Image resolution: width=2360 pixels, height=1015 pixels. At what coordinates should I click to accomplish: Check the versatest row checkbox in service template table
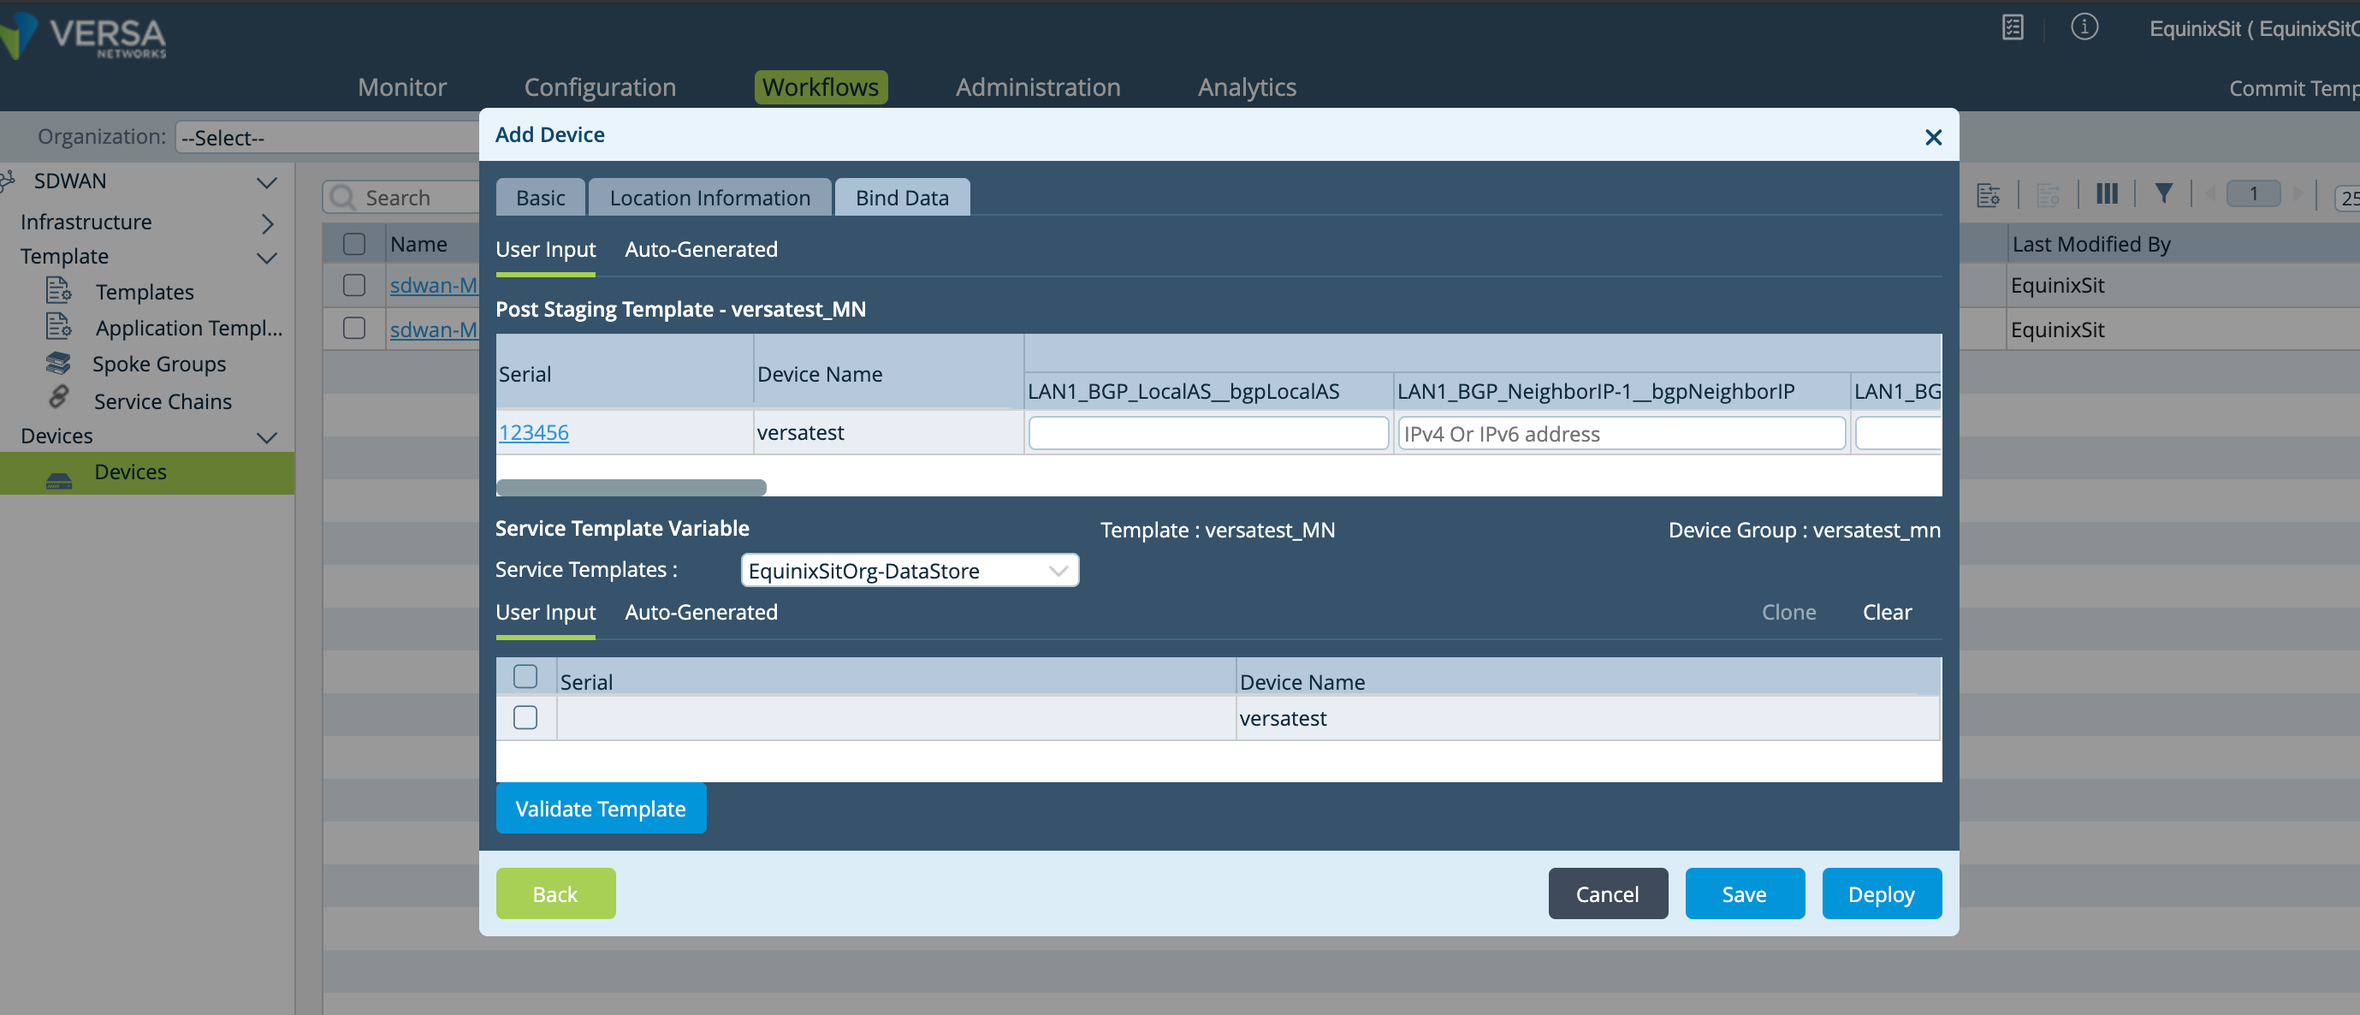tap(525, 717)
